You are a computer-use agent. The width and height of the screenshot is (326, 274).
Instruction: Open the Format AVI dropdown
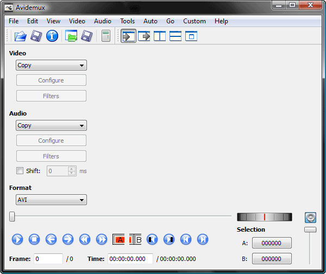click(x=52, y=200)
